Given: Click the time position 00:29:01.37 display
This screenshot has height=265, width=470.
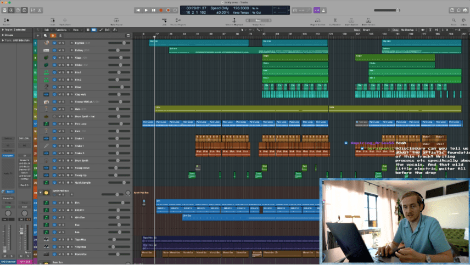Looking at the screenshot, I should (196, 8).
